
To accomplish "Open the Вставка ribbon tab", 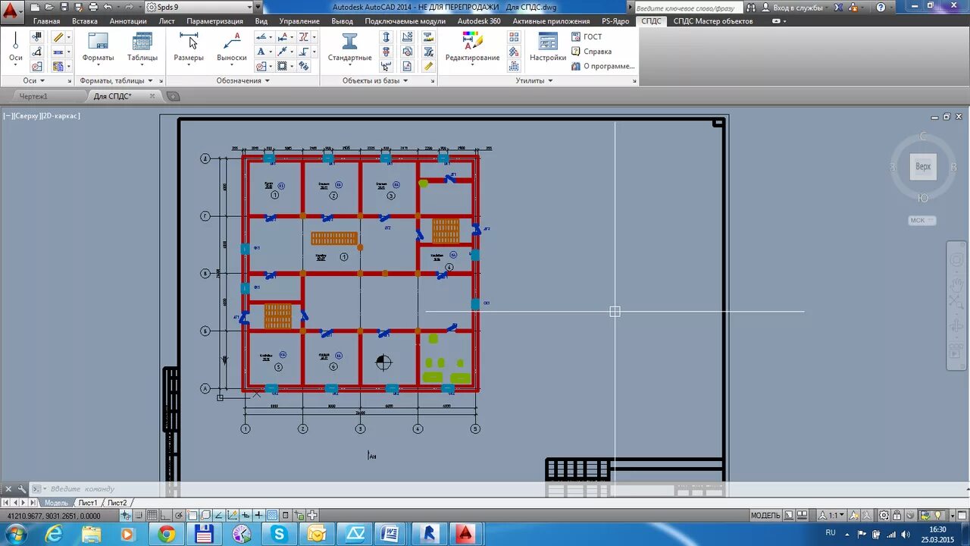I will coord(85,21).
